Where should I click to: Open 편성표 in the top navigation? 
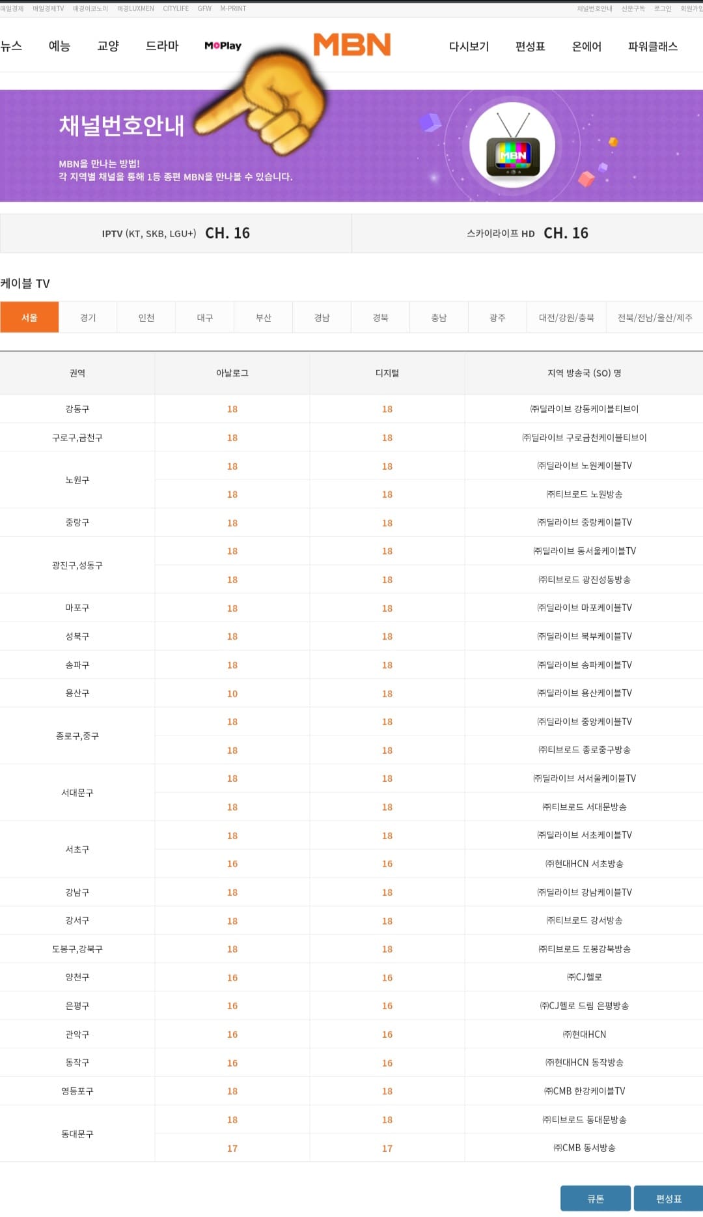point(530,46)
